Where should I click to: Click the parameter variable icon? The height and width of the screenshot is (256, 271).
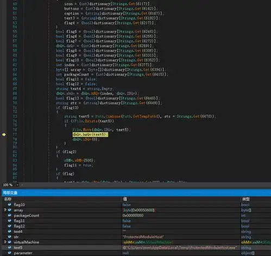[x=9, y=253]
